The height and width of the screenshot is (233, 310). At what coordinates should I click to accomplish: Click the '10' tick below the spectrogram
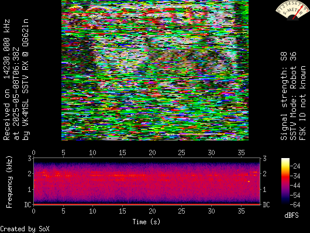pyautogui.click(x=92, y=211)
